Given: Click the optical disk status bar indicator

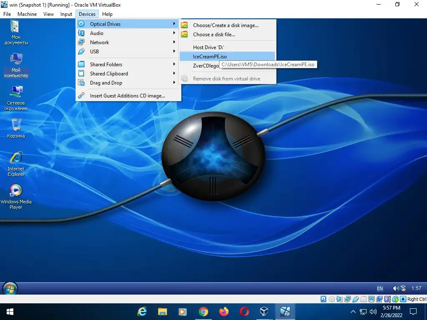Looking at the screenshot, I should (x=332, y=299).
